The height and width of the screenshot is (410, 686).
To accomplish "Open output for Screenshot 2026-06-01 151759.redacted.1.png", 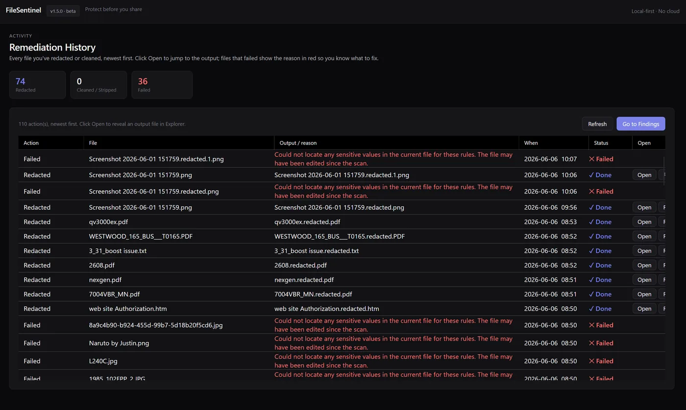I will (644, 175).
